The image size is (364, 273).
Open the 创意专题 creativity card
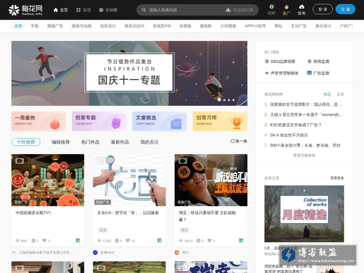click(99, 121)
